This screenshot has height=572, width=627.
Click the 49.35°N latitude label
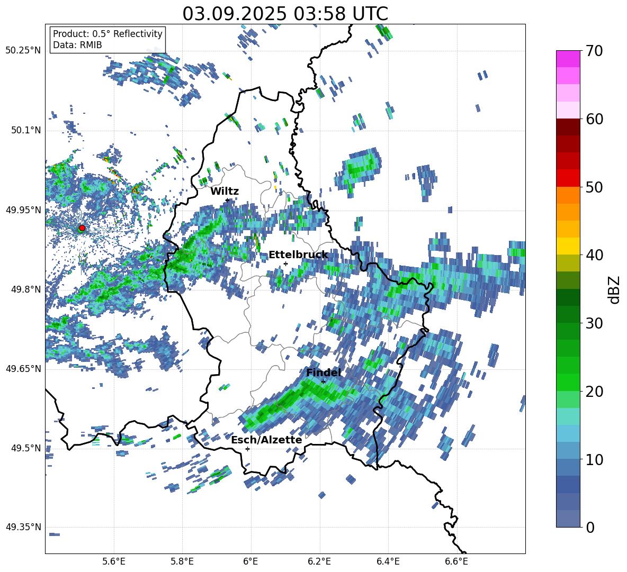click(23, 527)
